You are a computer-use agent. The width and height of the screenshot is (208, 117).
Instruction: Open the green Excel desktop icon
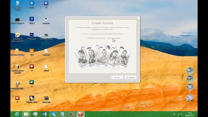tap(32, 84)
